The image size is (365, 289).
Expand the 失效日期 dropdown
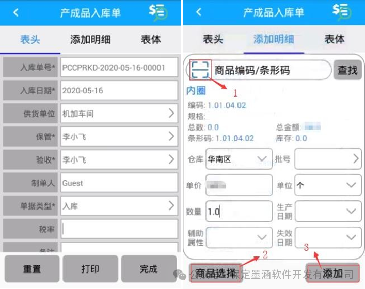(x=328, y=237)
